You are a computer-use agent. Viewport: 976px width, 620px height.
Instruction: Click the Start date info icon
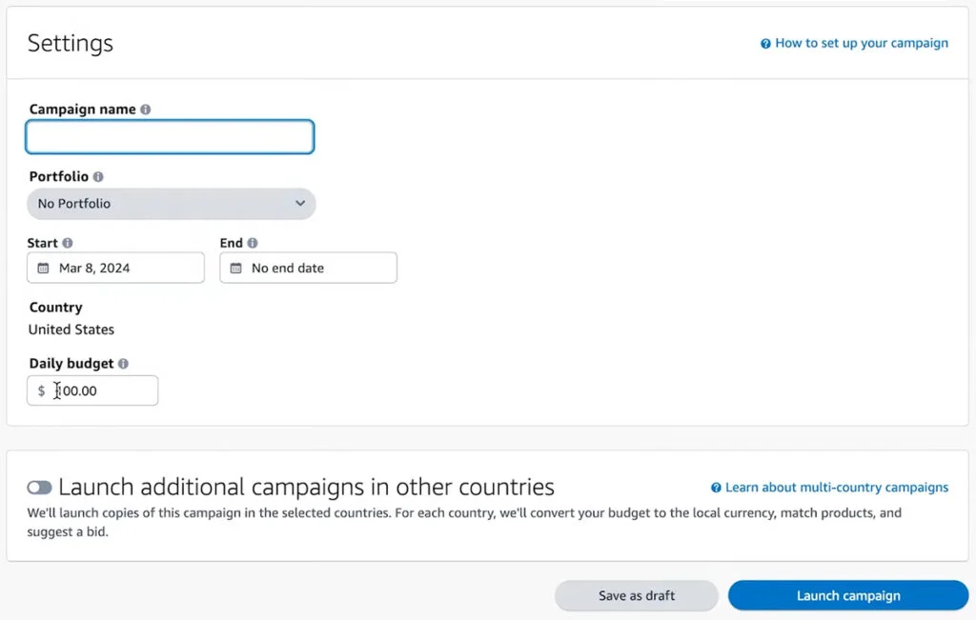tap(68, 243)
